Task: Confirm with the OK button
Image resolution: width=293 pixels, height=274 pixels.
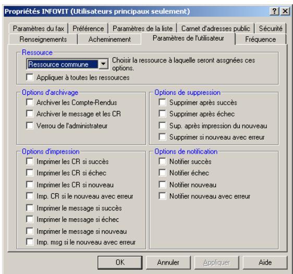Action: point(120,263)
